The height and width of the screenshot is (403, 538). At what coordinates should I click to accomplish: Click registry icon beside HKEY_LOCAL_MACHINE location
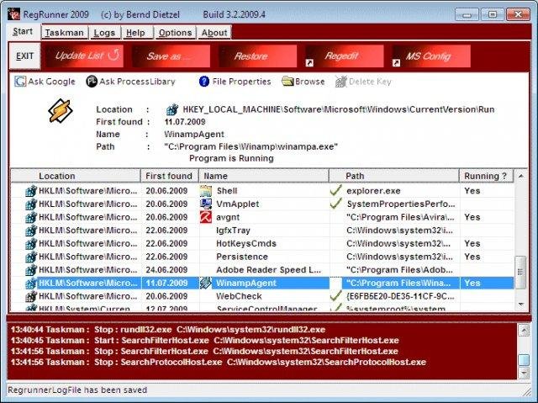click(x=171, y=109)
